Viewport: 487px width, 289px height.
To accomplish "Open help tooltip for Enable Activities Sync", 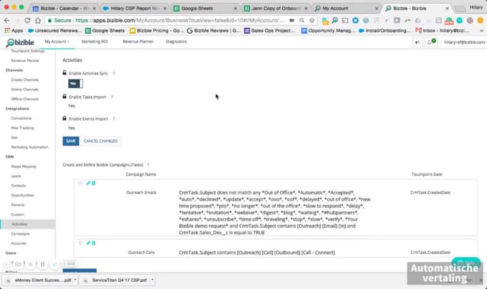I will pyautogui.click(x=114, y=73).
